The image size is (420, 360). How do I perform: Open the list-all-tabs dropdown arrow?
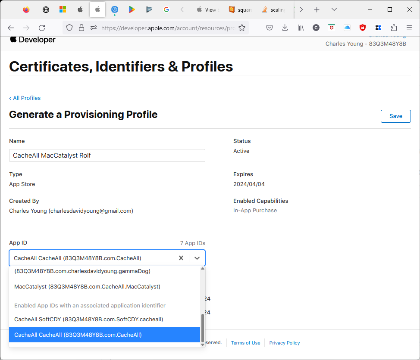point(334,9)
